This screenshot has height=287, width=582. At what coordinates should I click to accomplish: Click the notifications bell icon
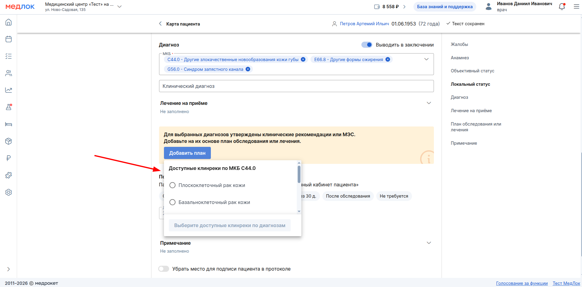point(562,7)
